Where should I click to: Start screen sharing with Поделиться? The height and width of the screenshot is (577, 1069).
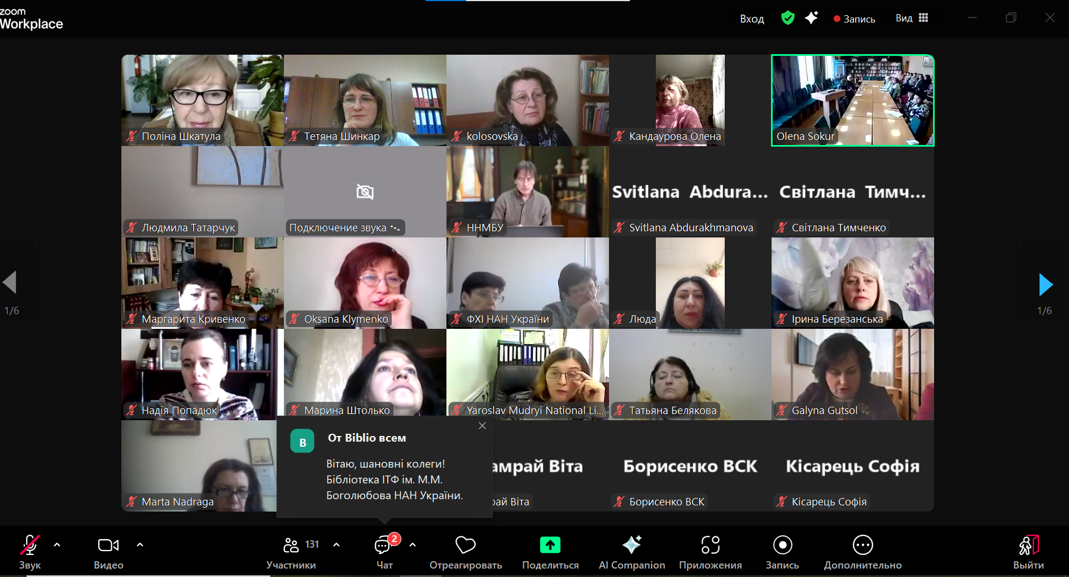(550, 552)
